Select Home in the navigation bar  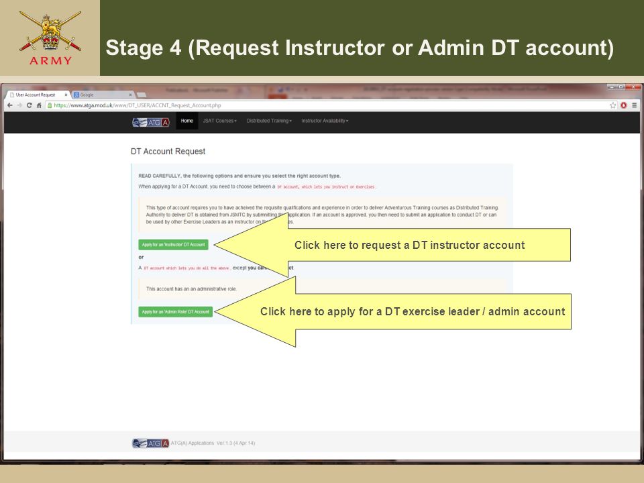coord(187,121)
